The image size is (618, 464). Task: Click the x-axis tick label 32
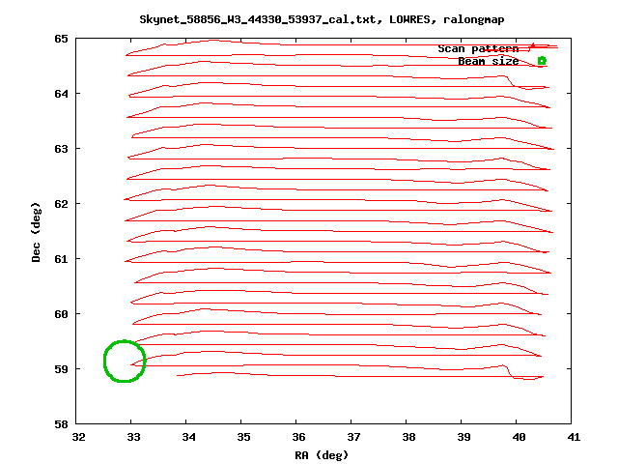79,437
